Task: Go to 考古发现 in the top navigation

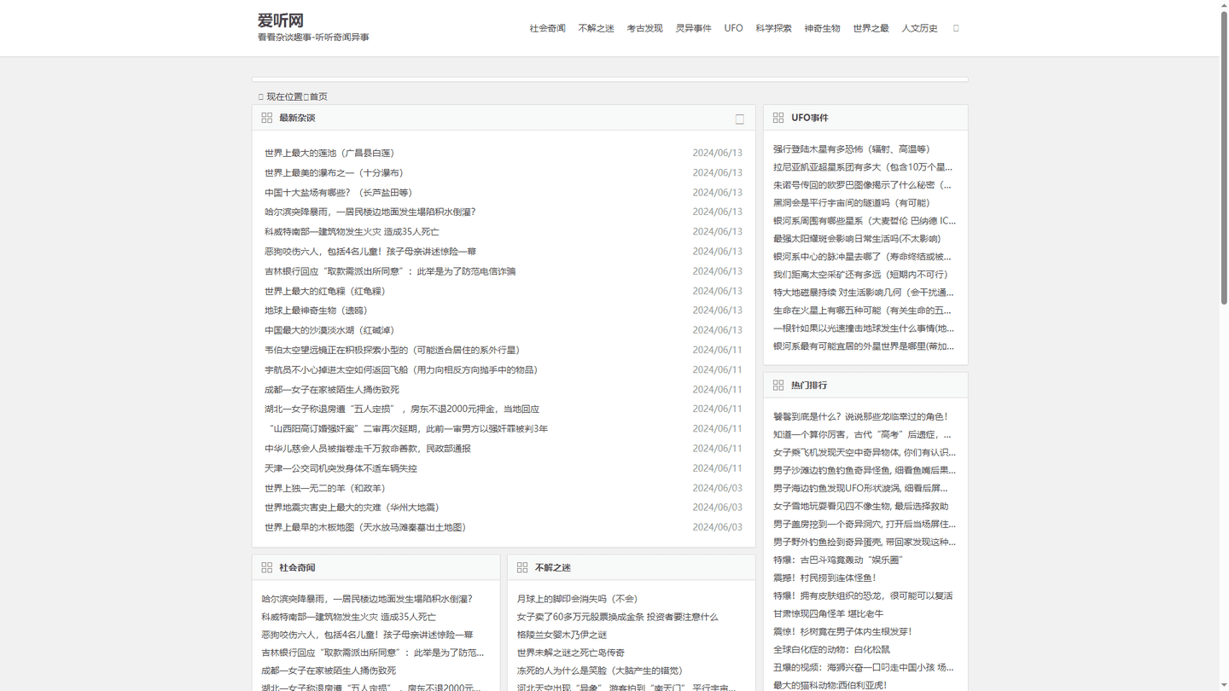Action: (x=644, y=28)
